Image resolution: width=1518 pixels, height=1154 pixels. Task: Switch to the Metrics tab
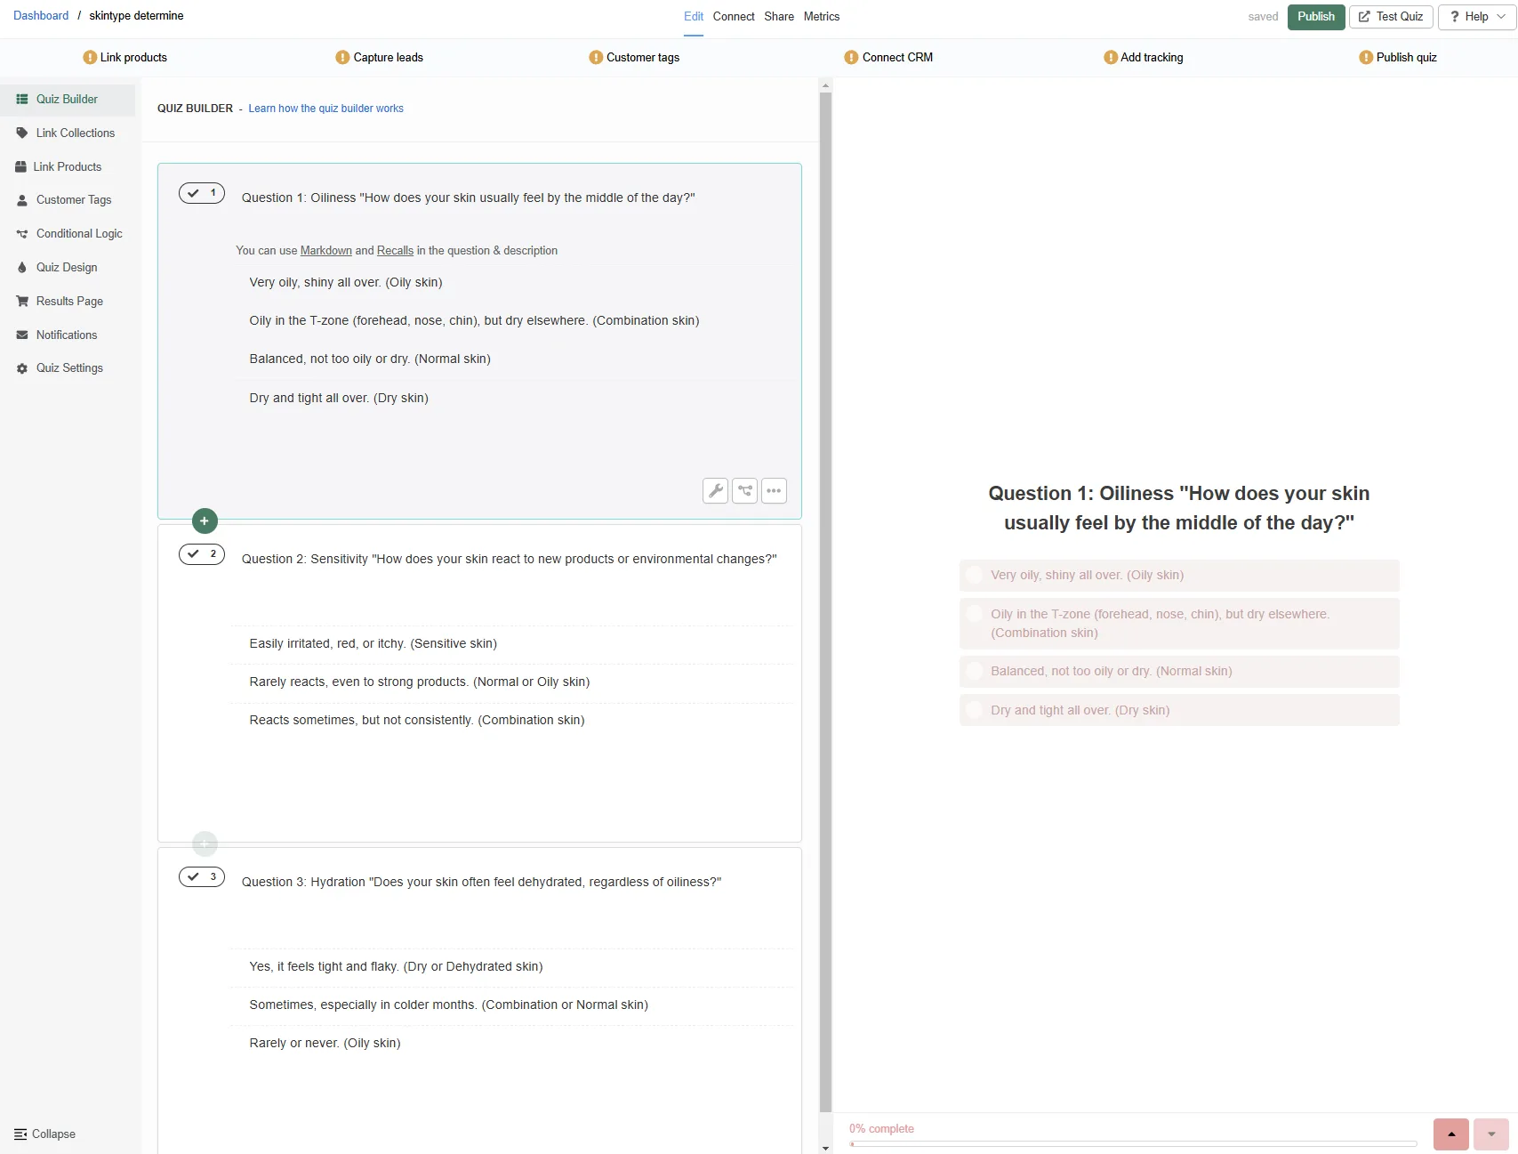(x=822, y=17)
